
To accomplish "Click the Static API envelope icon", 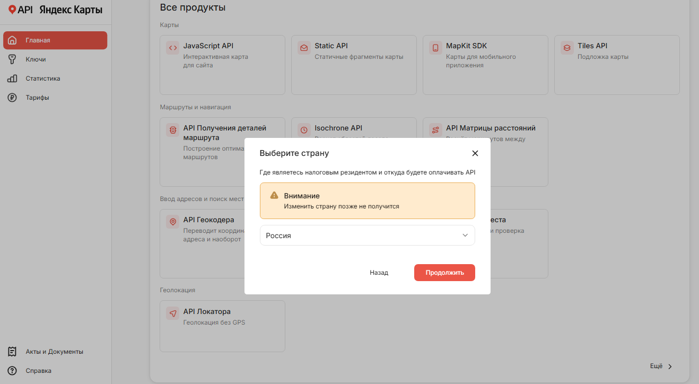I will pyautogui.click(x=304, y=48).
